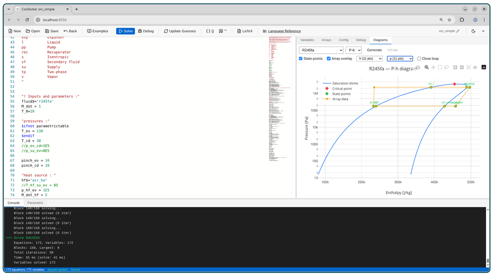The image size is (496, 278).
Task: Rename the file using the pencil icon
Action: pyautogui.click(x=458, y=31)
